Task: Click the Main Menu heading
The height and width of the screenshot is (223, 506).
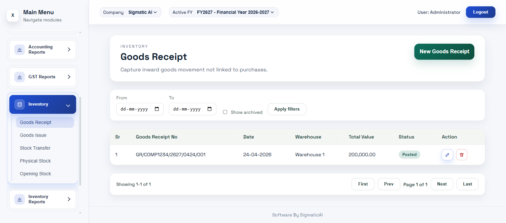Action: (39, 12)
